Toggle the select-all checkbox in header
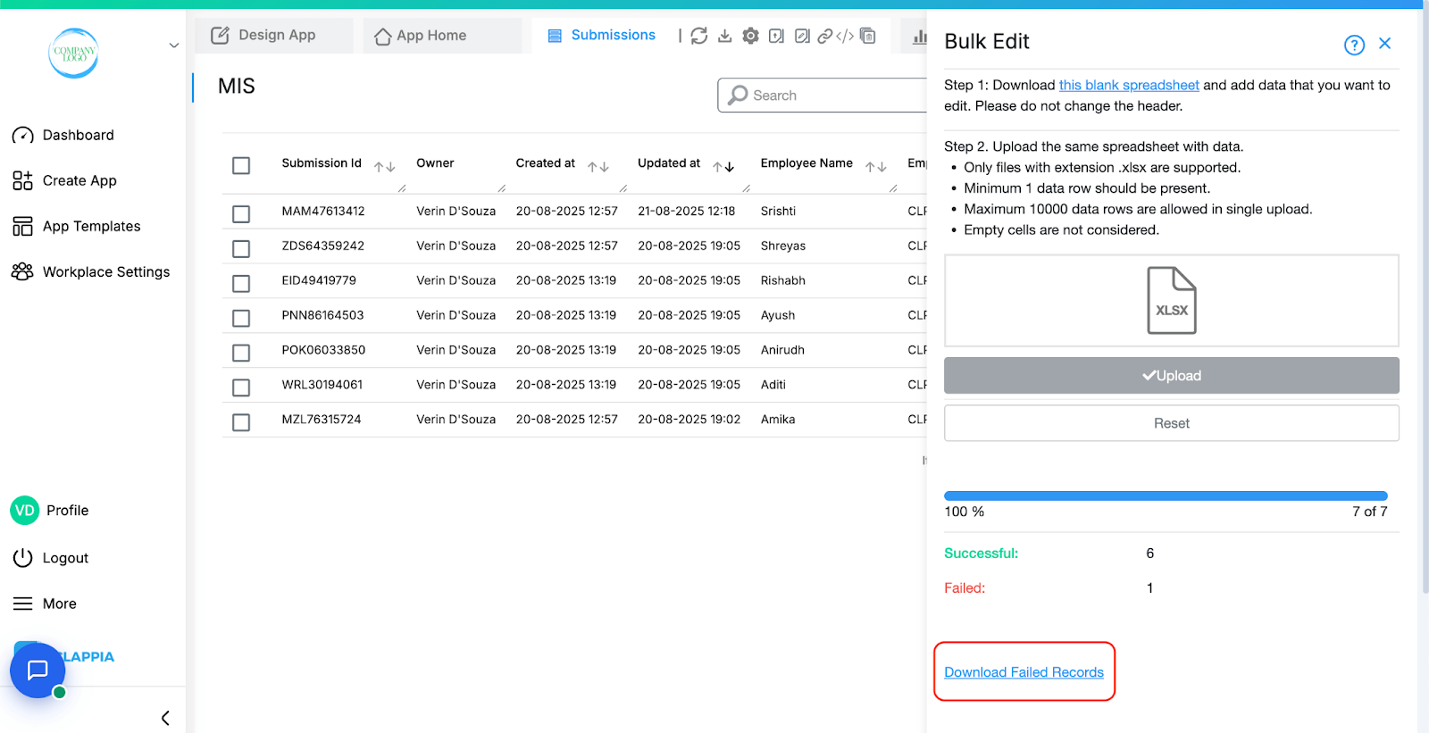 [x=241, y=165]
